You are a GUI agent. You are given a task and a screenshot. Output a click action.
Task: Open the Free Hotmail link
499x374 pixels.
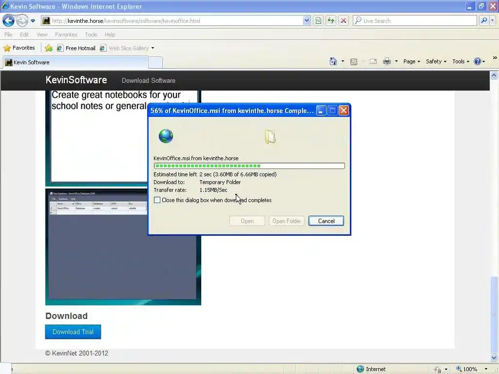coord(76,48)
